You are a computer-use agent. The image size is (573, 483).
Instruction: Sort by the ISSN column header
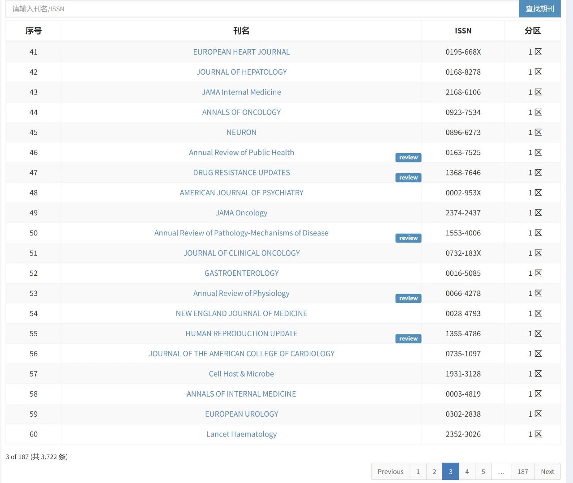click(463, 31)
